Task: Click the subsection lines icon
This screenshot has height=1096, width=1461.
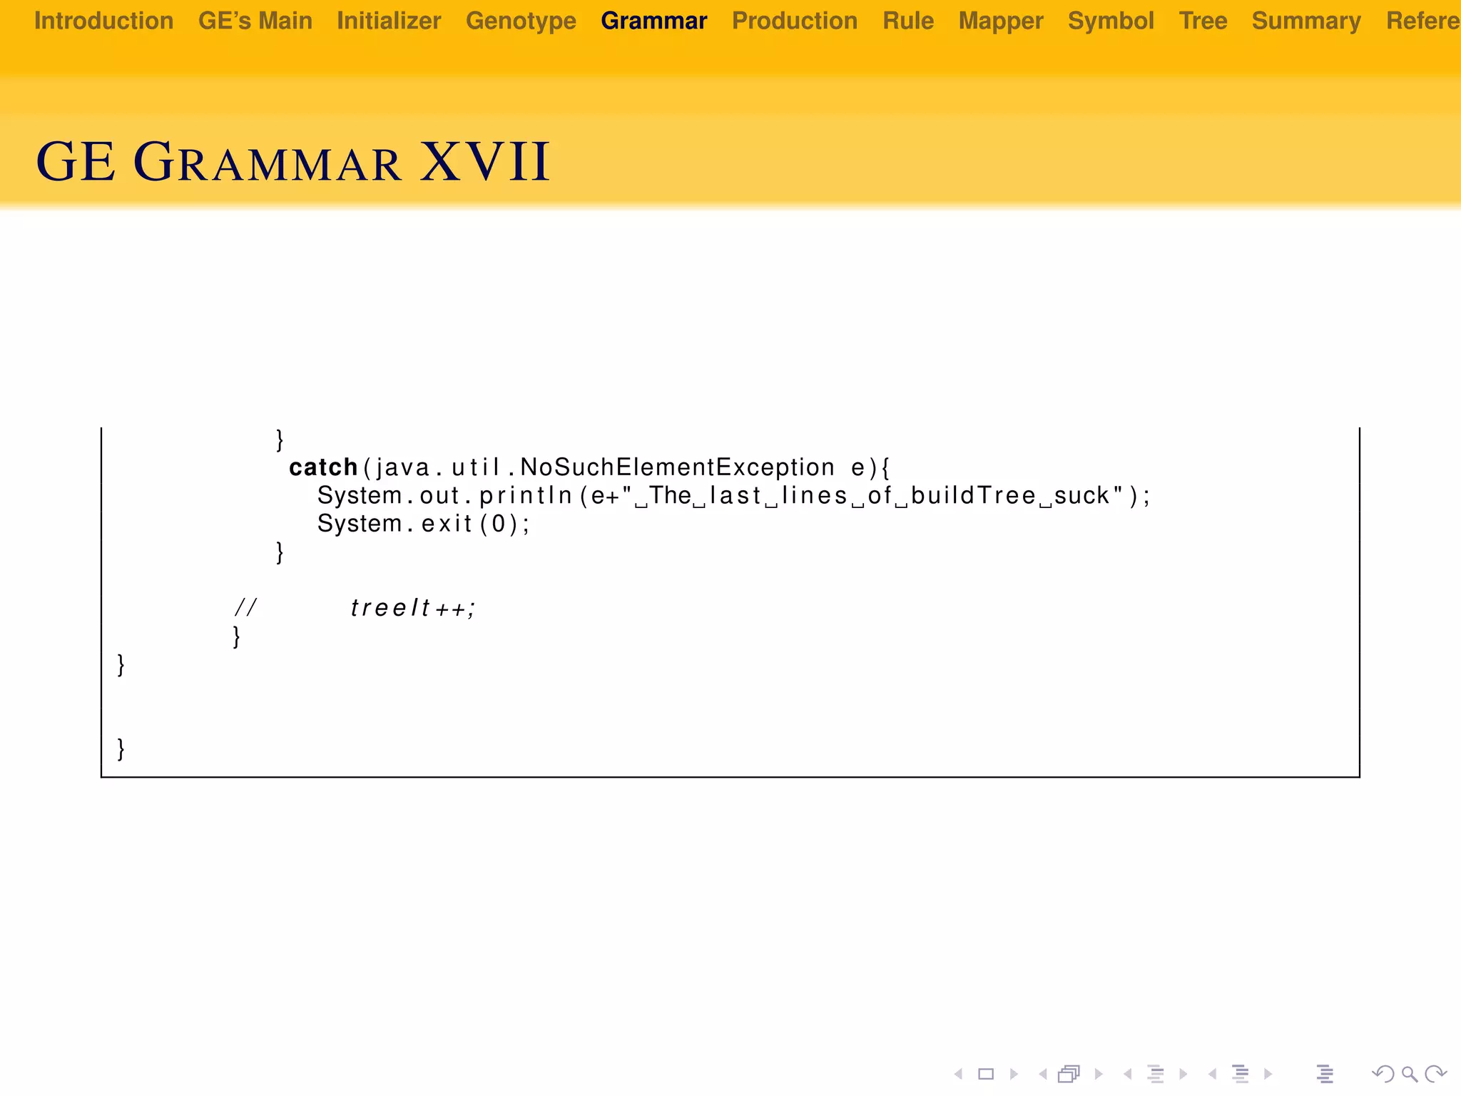Action: [x=1156, y=1074]
